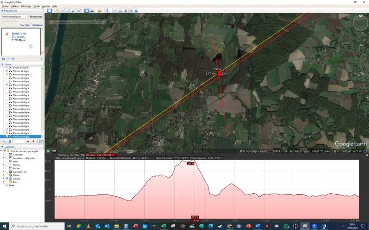This screenshot has height=230, width=369.
Task: Move item up with the up arrow button
Action: 28,141
